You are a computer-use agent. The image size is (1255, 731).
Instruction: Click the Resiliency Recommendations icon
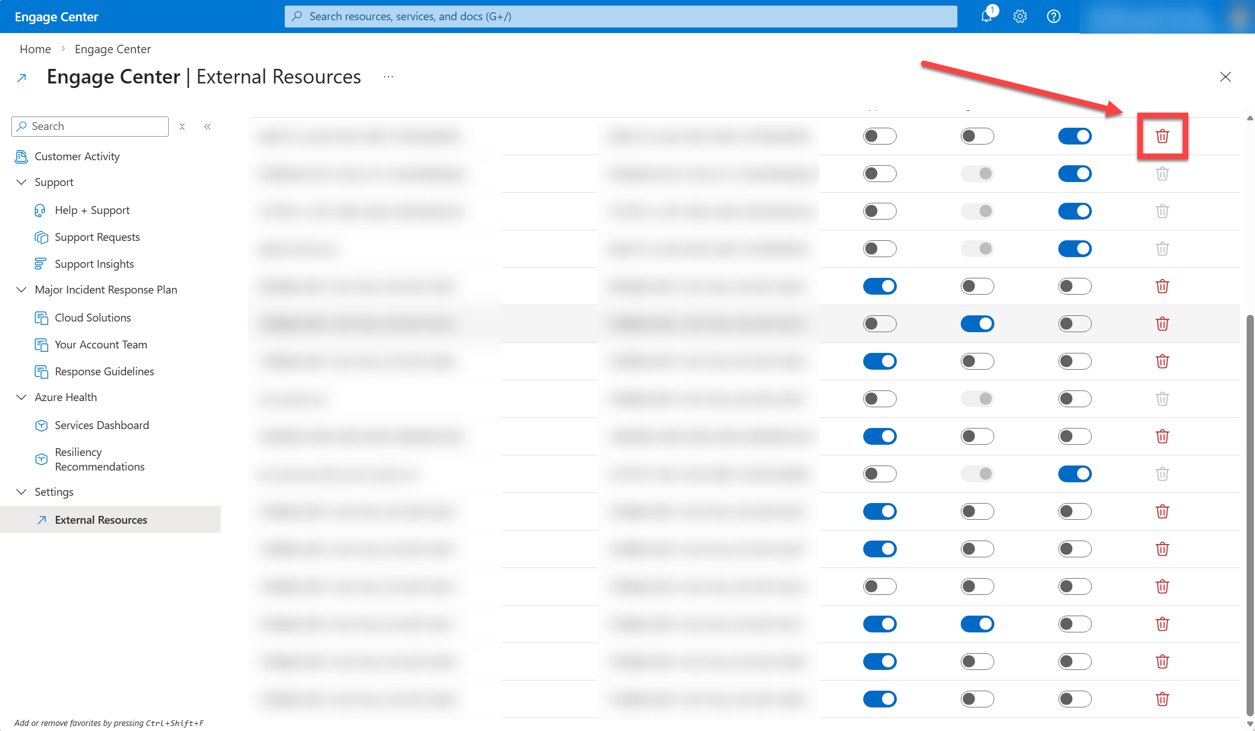click(41, 459)
